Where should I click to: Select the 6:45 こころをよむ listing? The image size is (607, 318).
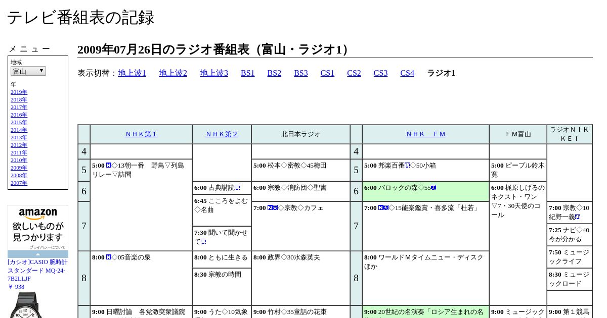click(222, 210)
